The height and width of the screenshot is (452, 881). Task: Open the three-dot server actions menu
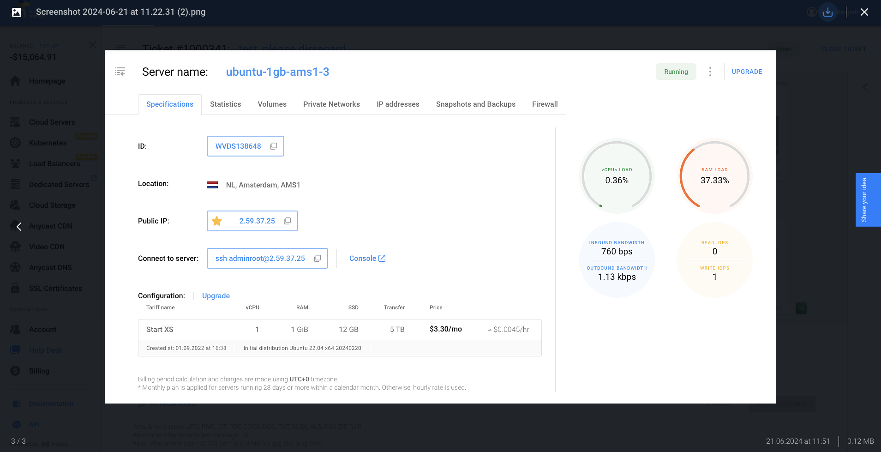pyautogui.click(x=710, y=72)
